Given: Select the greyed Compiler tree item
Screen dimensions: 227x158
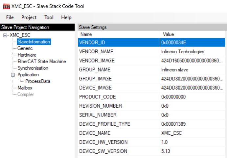Looking at the screenshot, I should click(26, 94).
